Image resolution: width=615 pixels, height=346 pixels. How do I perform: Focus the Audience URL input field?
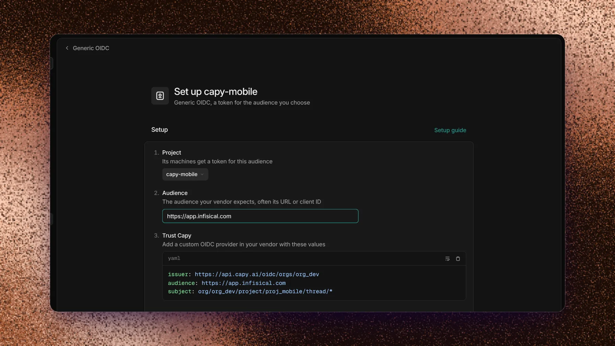[260, 216]
